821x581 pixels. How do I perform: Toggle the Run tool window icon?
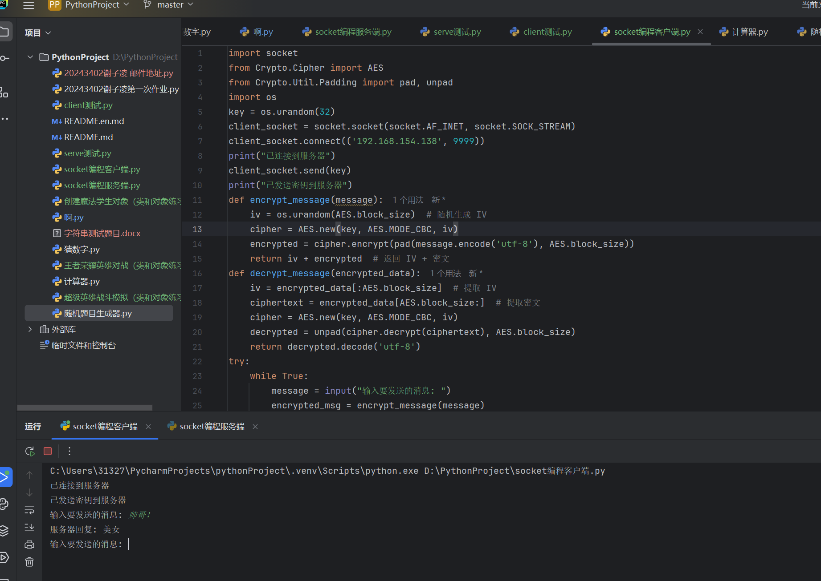(x=5, y=477)
